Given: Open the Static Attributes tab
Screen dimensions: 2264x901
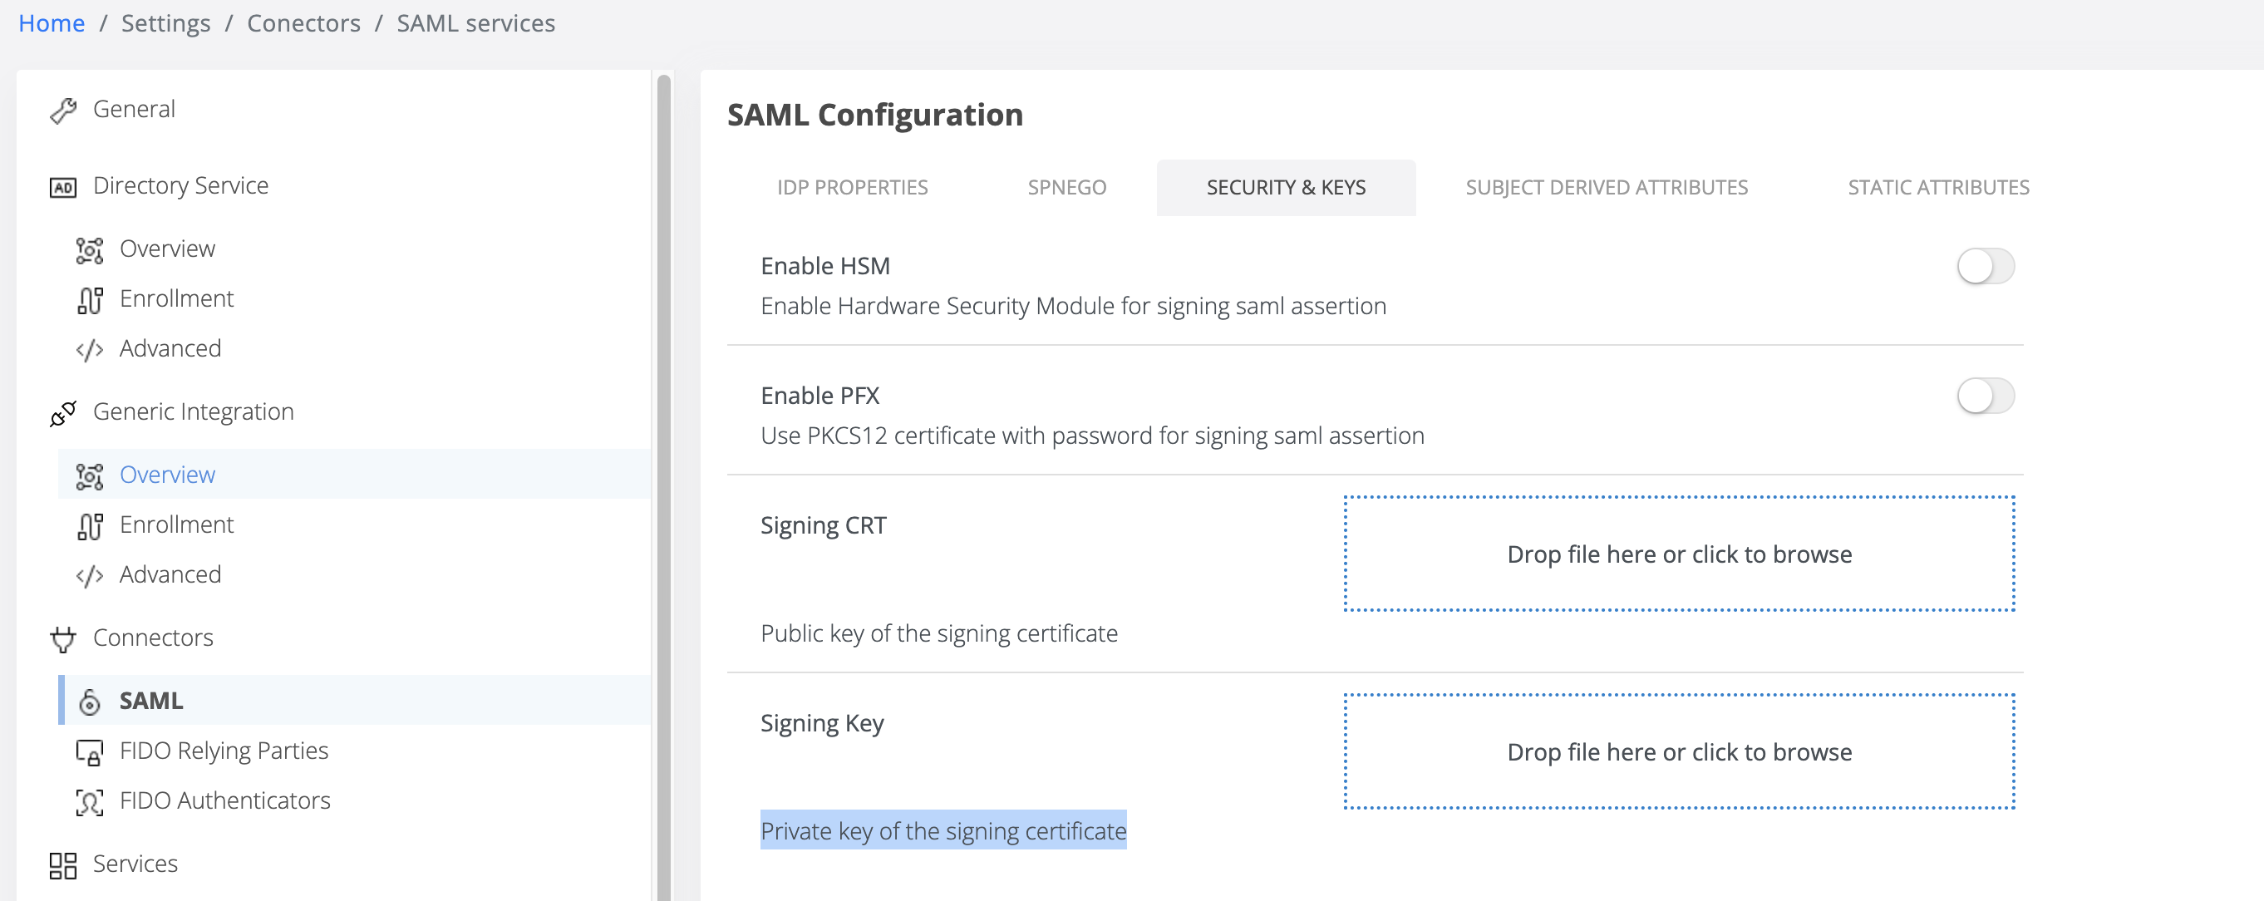Looking at the screenshot, I should (1937, 187).
